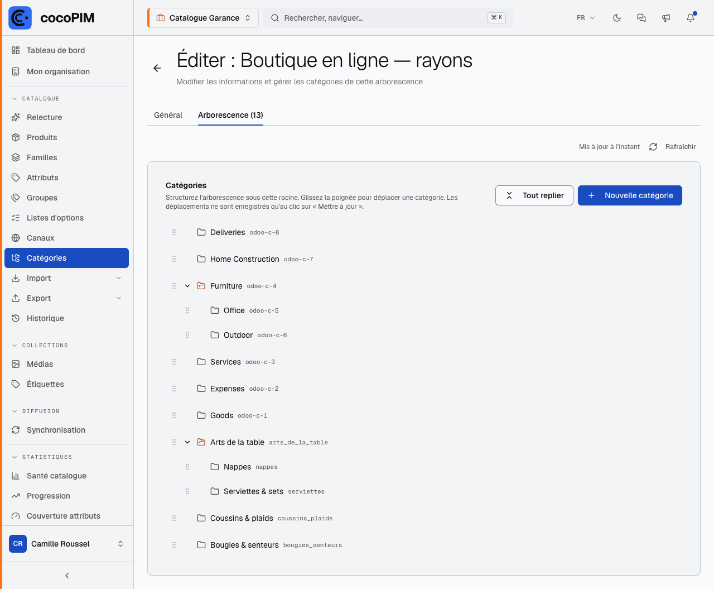This screenshot has width=714, height=589.
Task: Open Produits in the sidebar
Action: coord(67,137)
